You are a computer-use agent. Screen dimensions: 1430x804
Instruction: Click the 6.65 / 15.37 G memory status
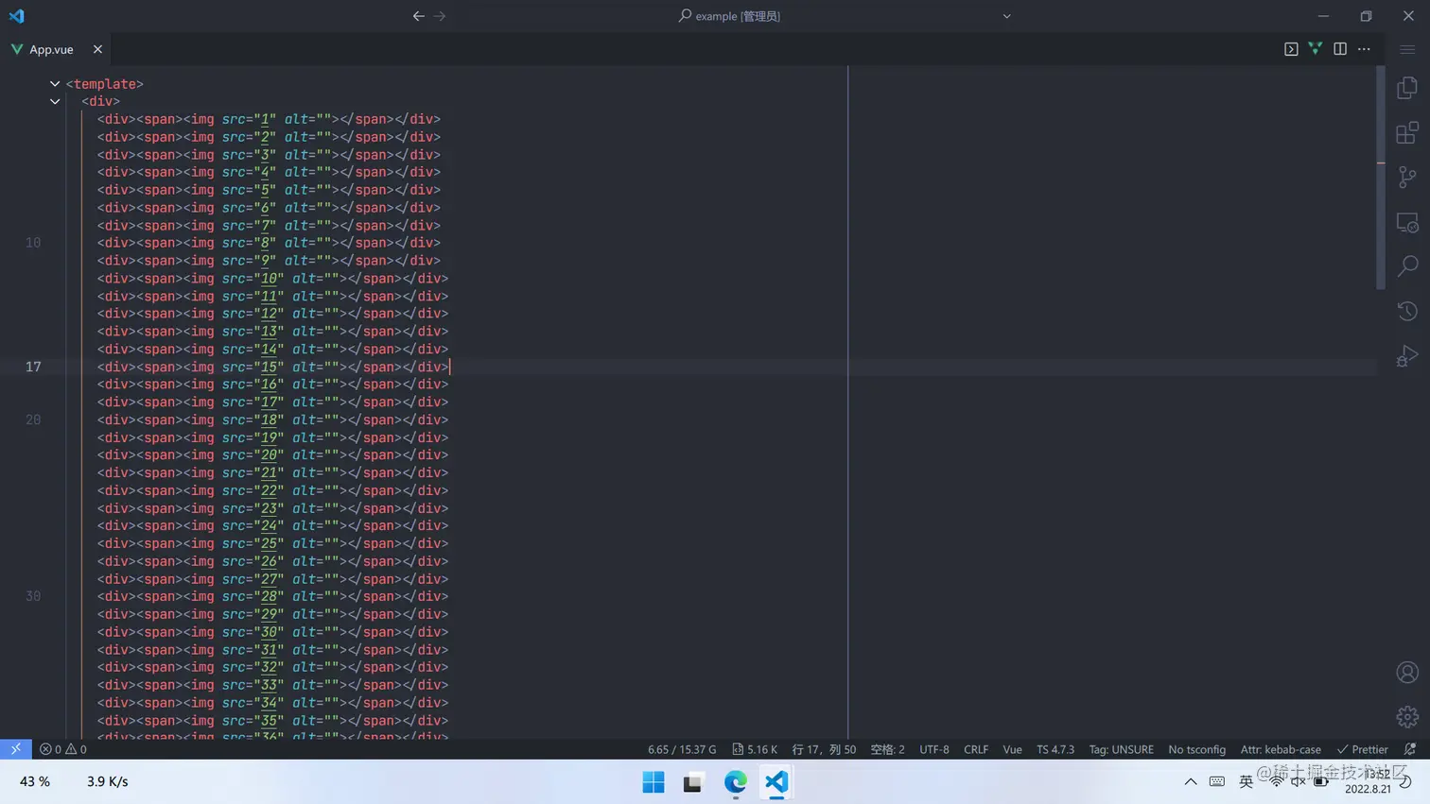tap(682, 749)
